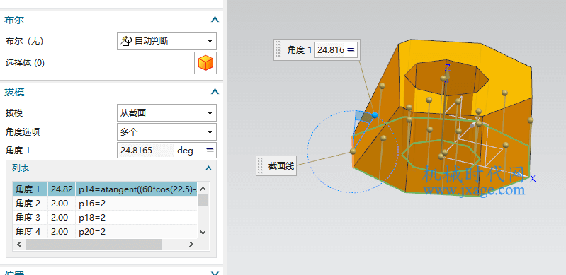Collapse the 布尔 section
Image resolution: width=566 pixels, height=275 pixels.
pyautogui.click(x=215, y=20)
